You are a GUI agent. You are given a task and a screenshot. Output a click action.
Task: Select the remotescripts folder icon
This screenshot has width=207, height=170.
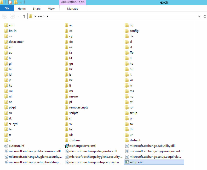click(x=67, y=107)
